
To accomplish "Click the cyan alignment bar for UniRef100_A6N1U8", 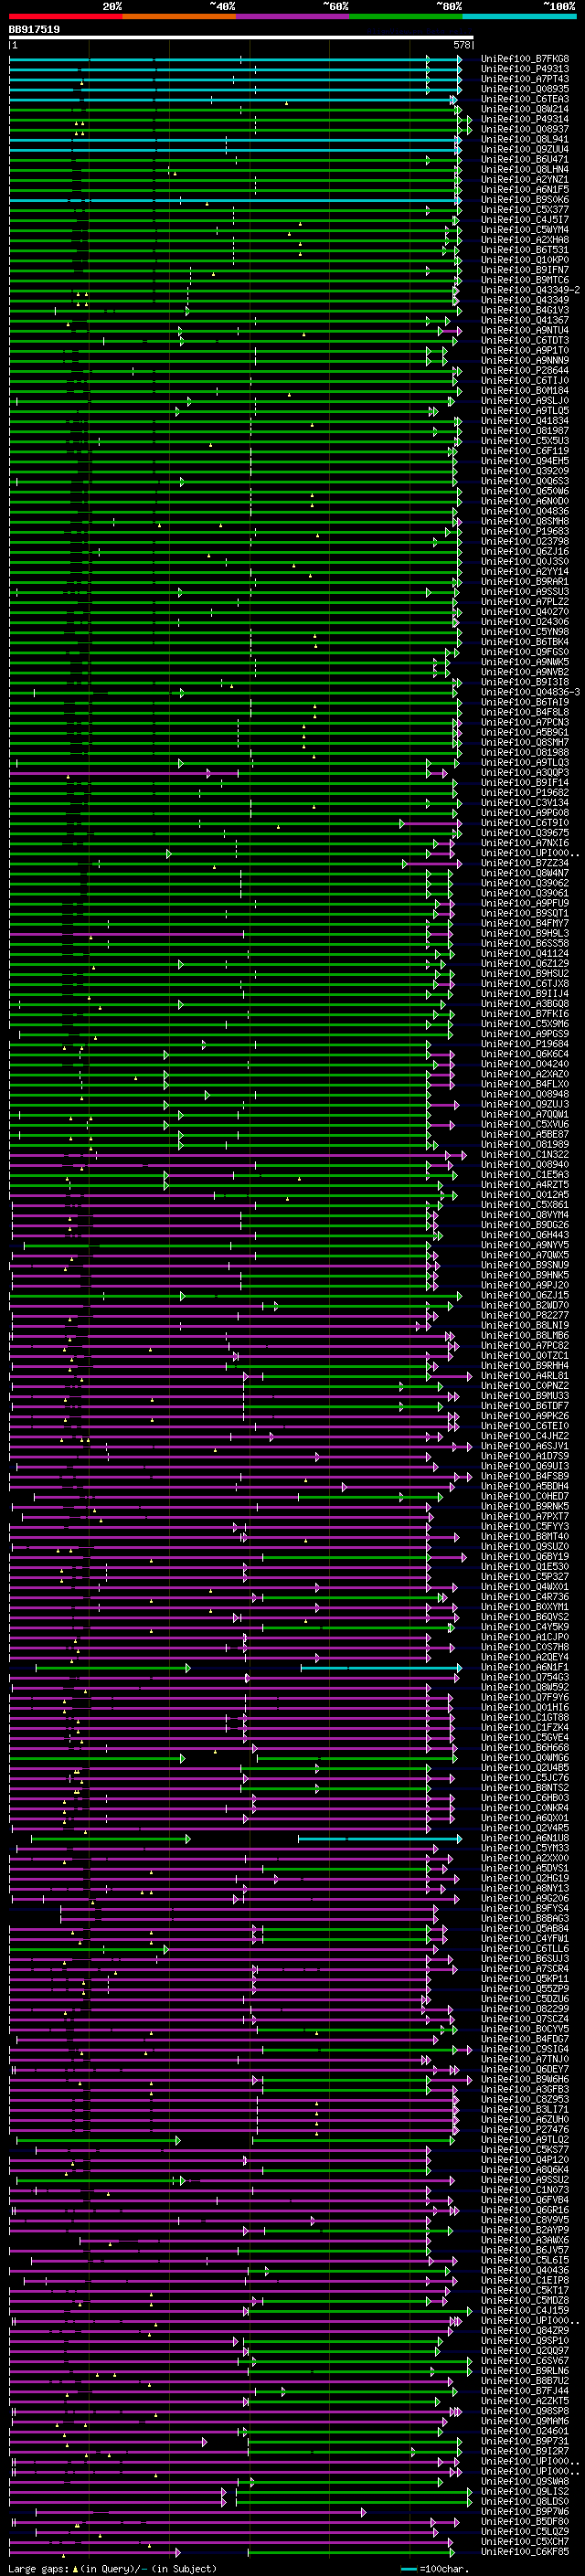I will (380, 1838).
